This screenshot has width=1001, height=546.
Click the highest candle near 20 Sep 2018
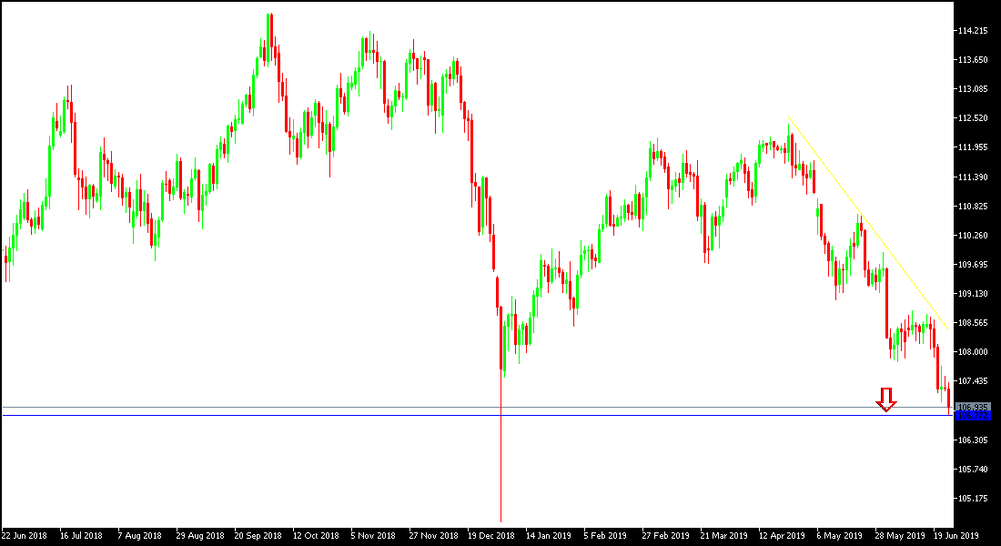click(269, 36)
